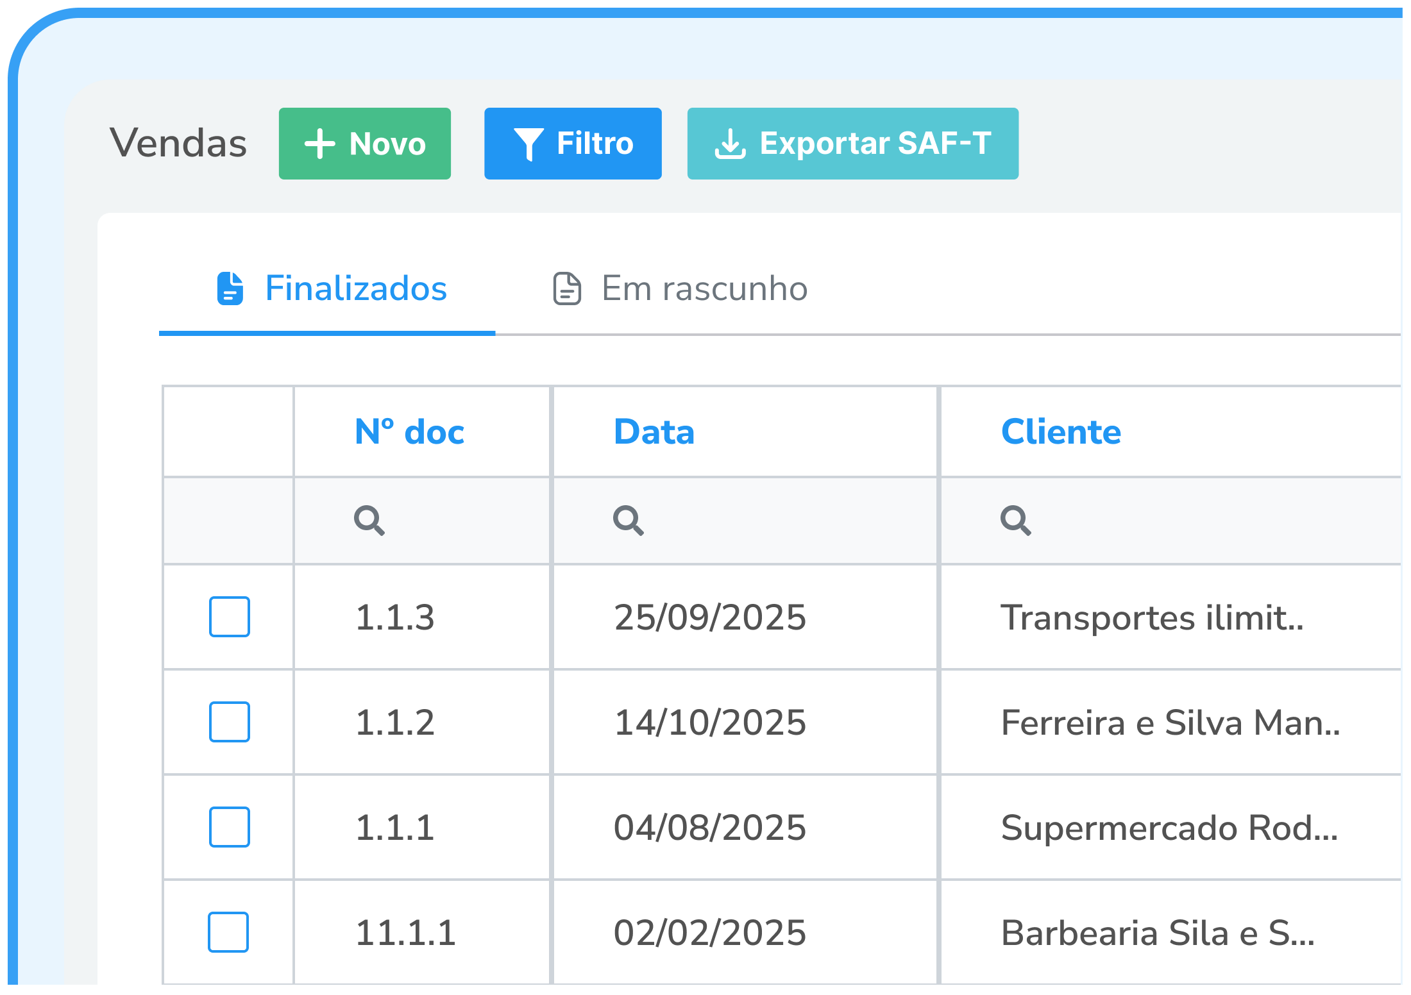Click the plus icon to create new sale
Image resolution: width=1411 pixels, height=995 pixels.
321,144
